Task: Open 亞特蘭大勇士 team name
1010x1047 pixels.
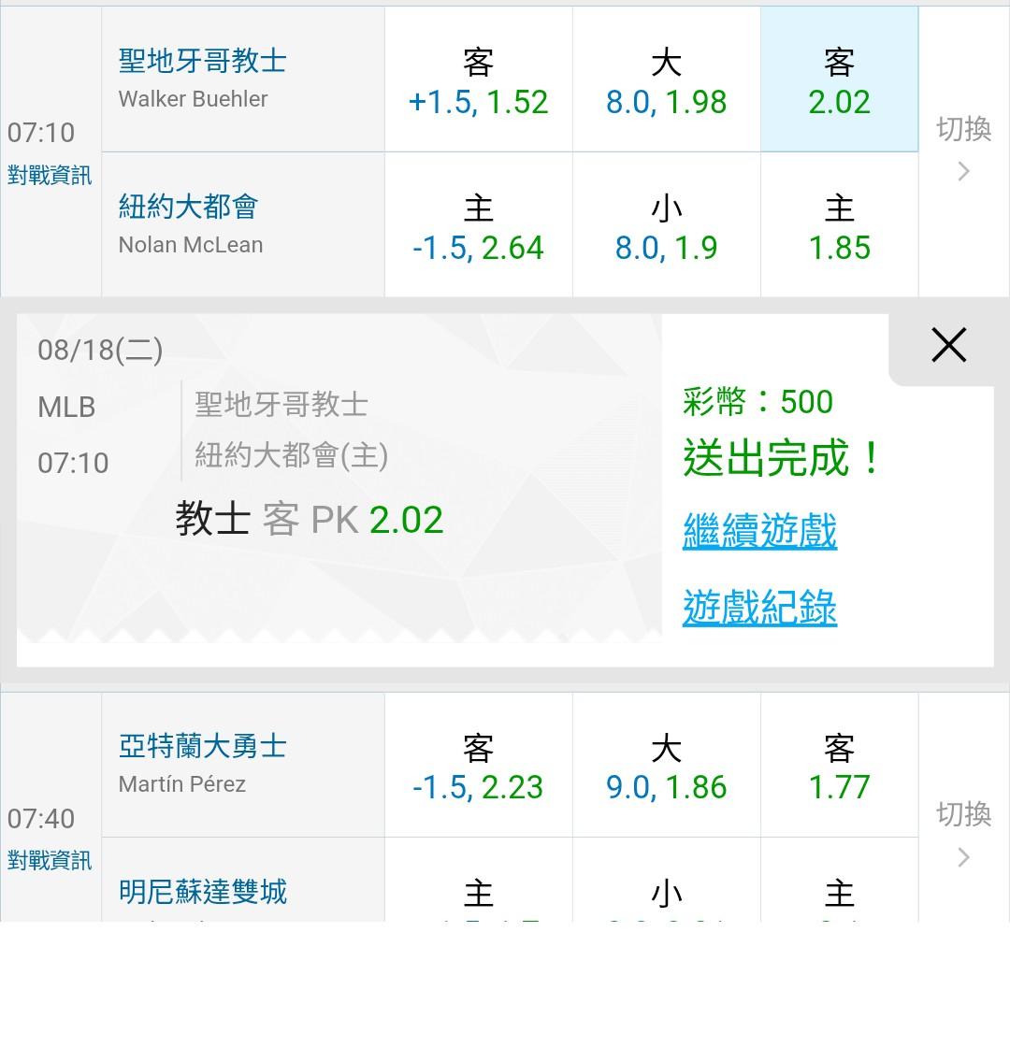Action: [202, 746]
